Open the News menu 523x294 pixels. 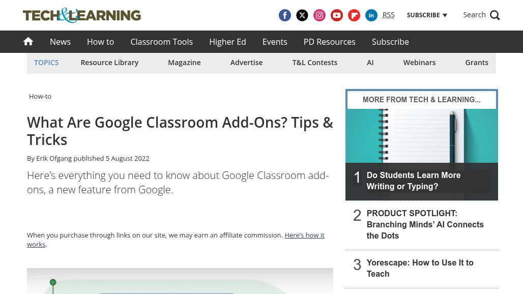[61, 42]
